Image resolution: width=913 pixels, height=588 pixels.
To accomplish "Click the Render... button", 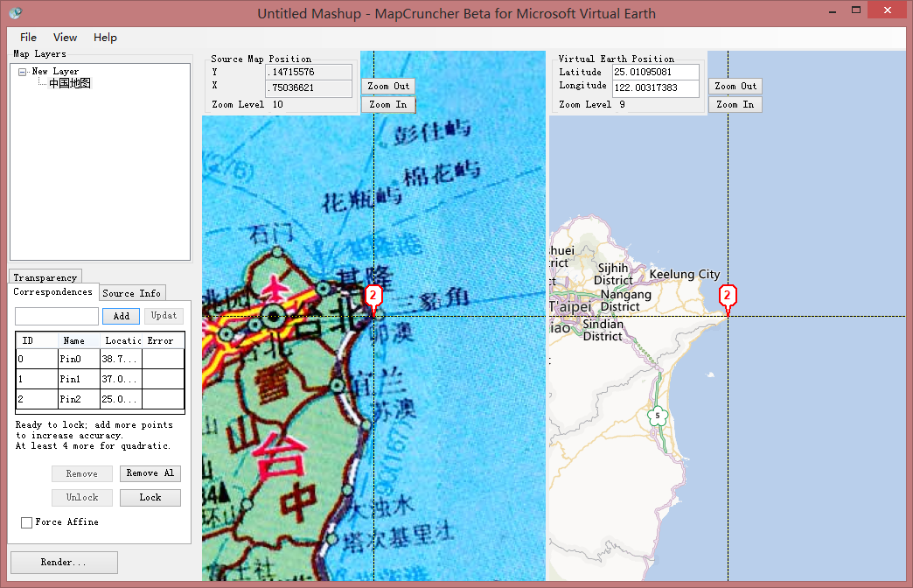I will click(x=64, y=563).
